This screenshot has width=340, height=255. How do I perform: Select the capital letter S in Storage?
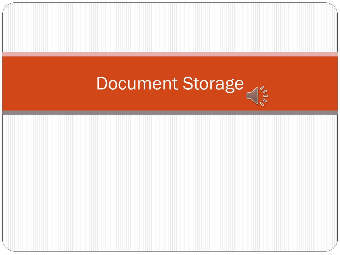tap(187, 83)
